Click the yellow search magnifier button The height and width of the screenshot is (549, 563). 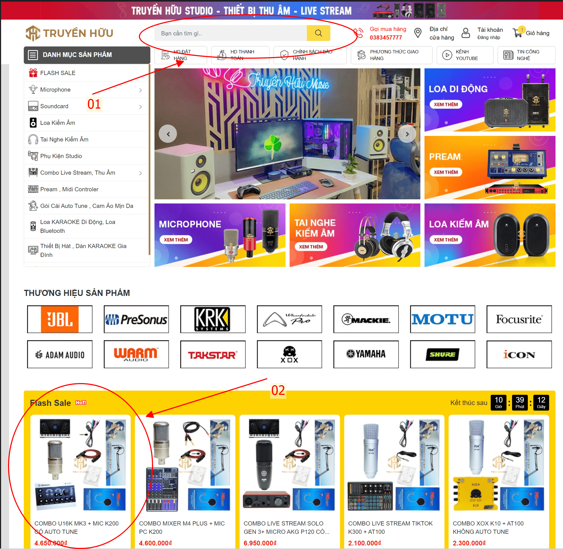click(318, 33)
